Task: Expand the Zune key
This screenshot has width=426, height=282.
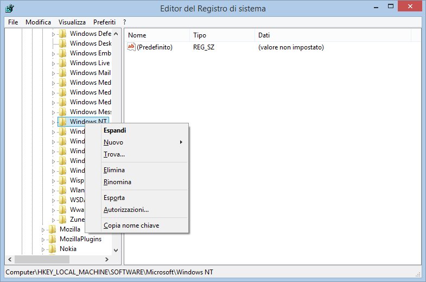Action: pos(53,220)
